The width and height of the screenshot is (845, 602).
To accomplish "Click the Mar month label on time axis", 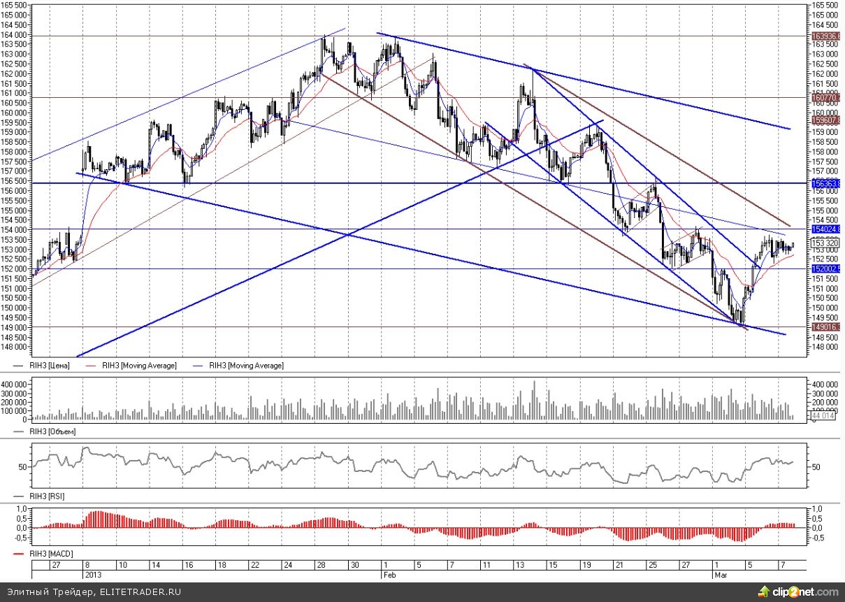I will tap(720, 574).
